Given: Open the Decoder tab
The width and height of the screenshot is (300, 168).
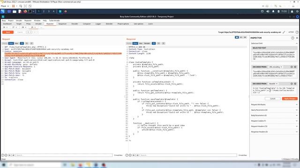Looking at the screenshot, I should tap(75, 24).
